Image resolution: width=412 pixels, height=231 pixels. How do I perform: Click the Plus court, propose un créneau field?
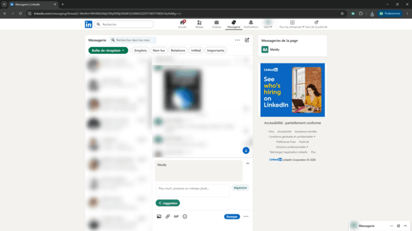point(193,191)
